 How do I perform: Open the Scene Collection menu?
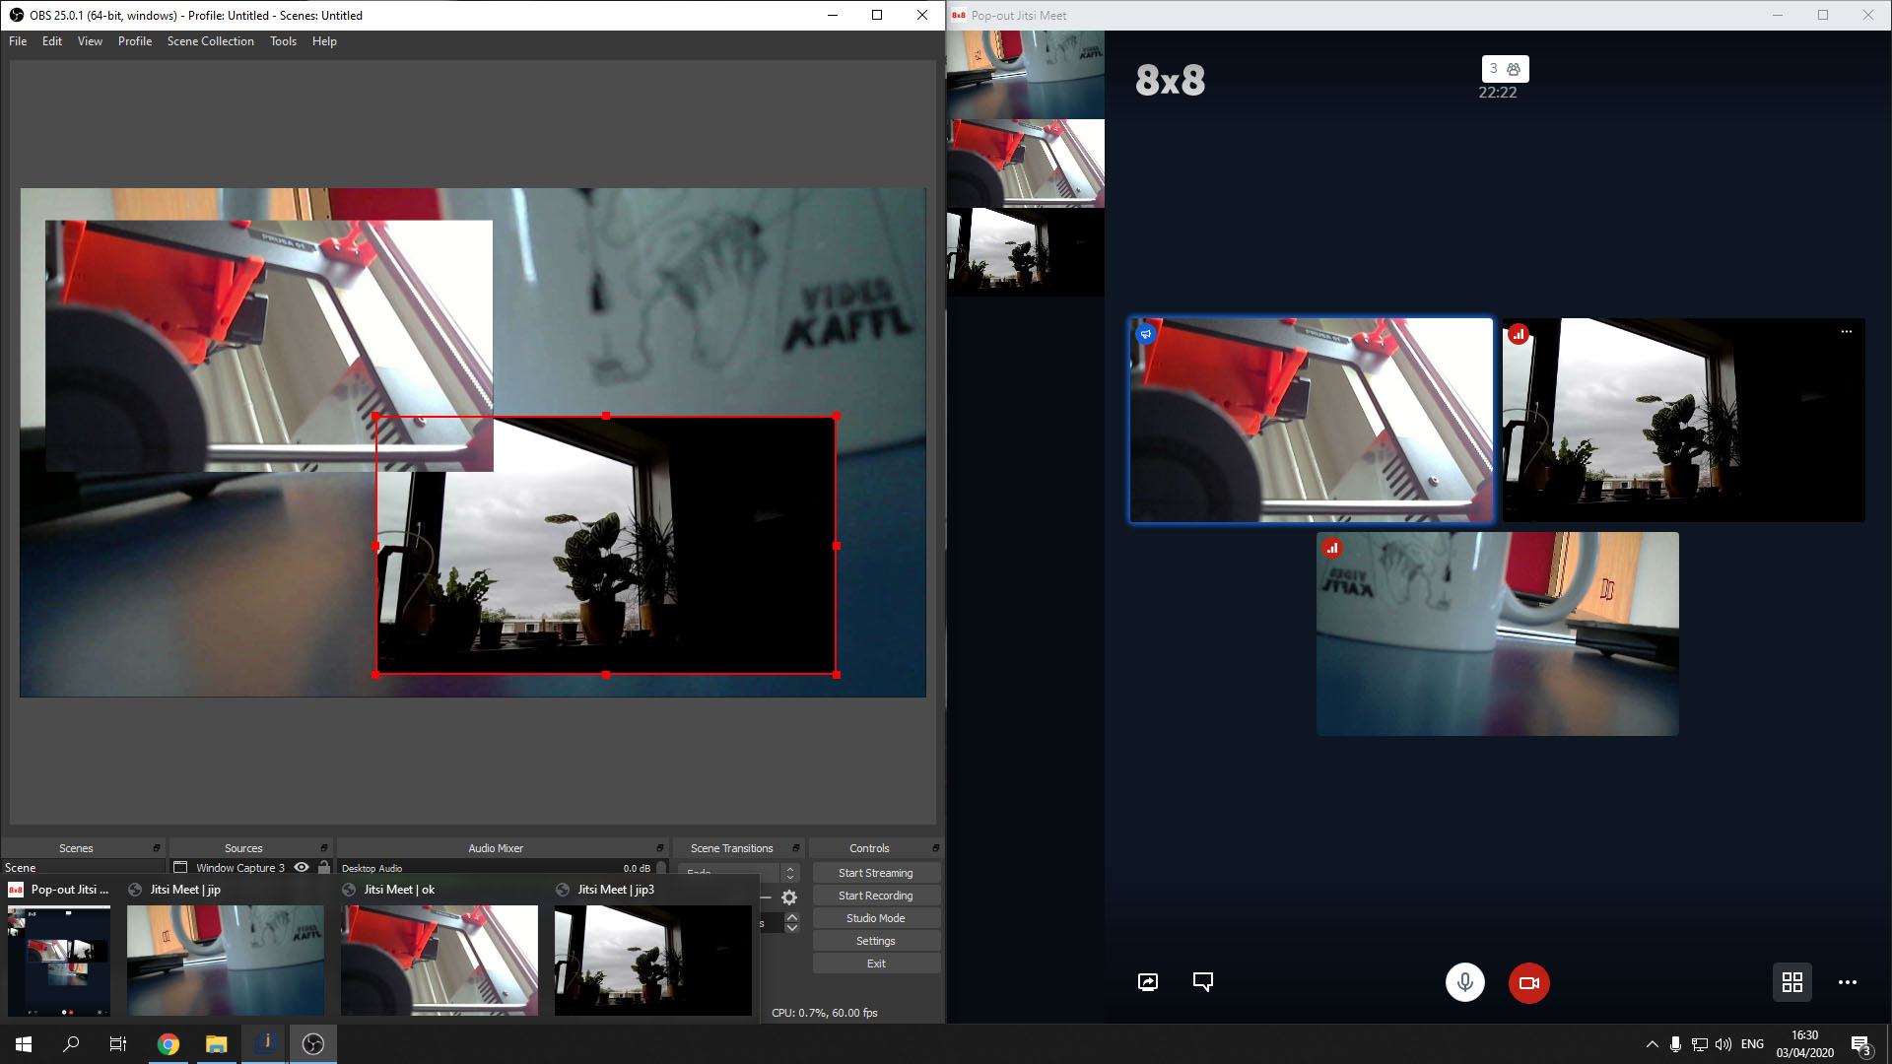[210, 41]
